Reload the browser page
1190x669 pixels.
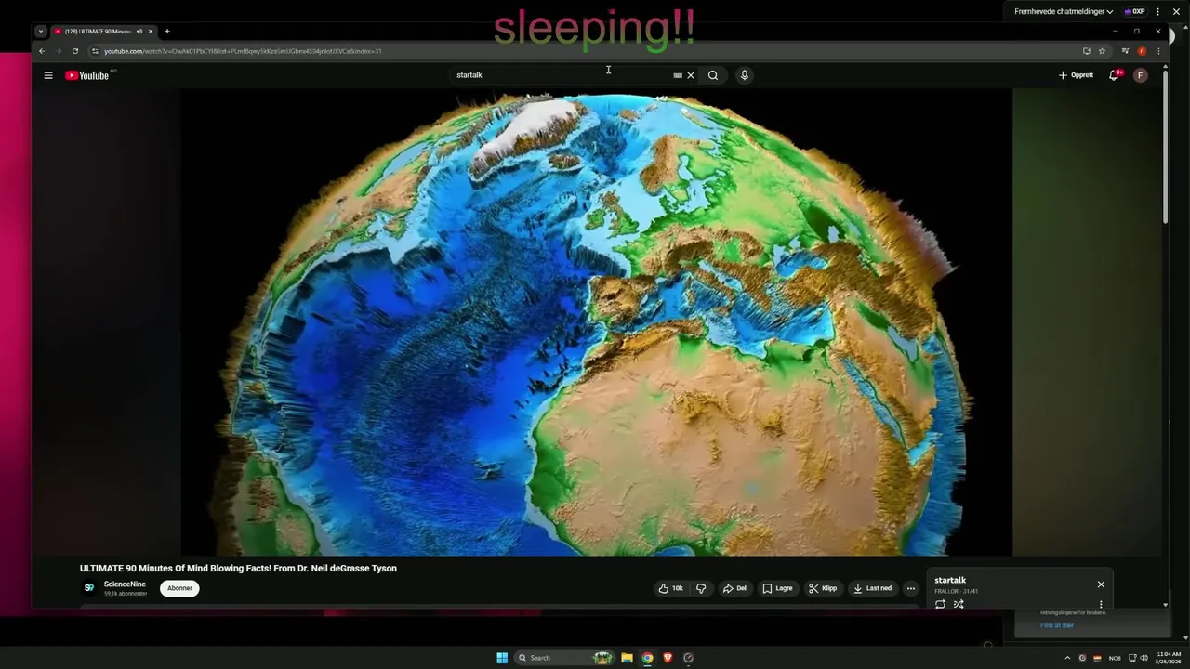tap(75, 51)
